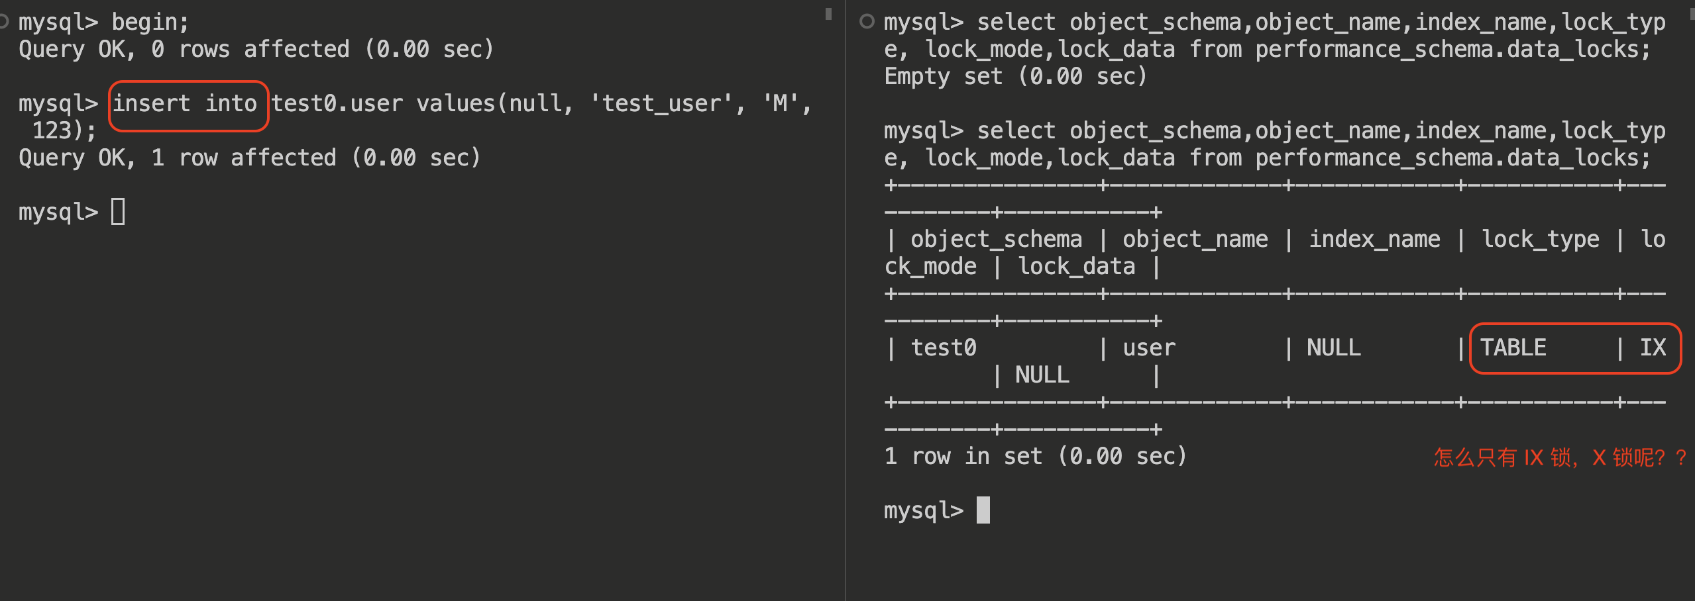Click the scroll marker atop the right pane
The image size is (1695, 601).
pos(1692,13)
